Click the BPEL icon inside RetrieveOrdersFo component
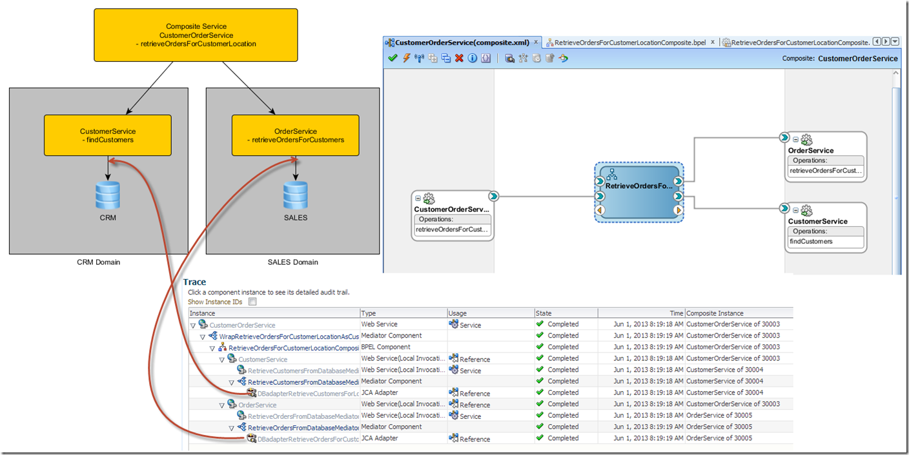909x455 pixels. click(x=612, y=174)
